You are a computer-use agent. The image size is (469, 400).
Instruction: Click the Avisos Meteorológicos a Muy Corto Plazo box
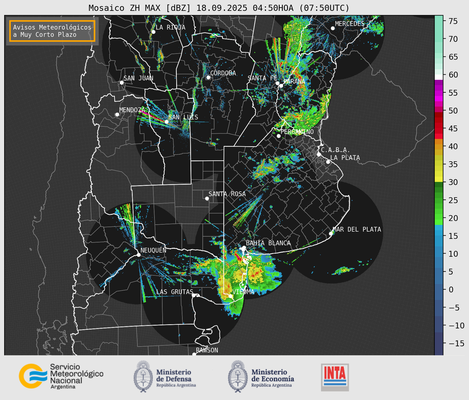(x=52, y=31)
